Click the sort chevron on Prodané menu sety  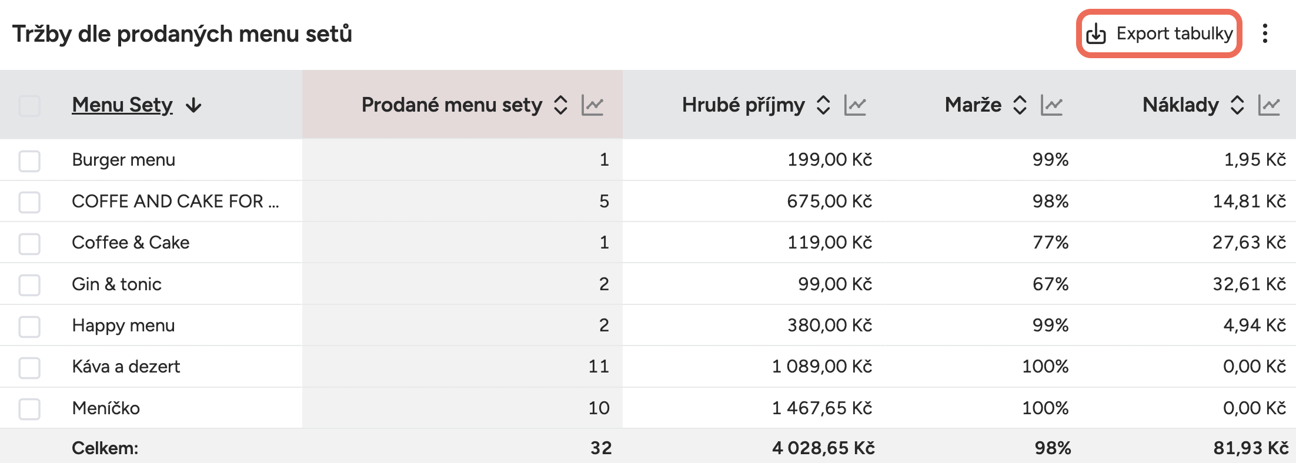[561, 105]
